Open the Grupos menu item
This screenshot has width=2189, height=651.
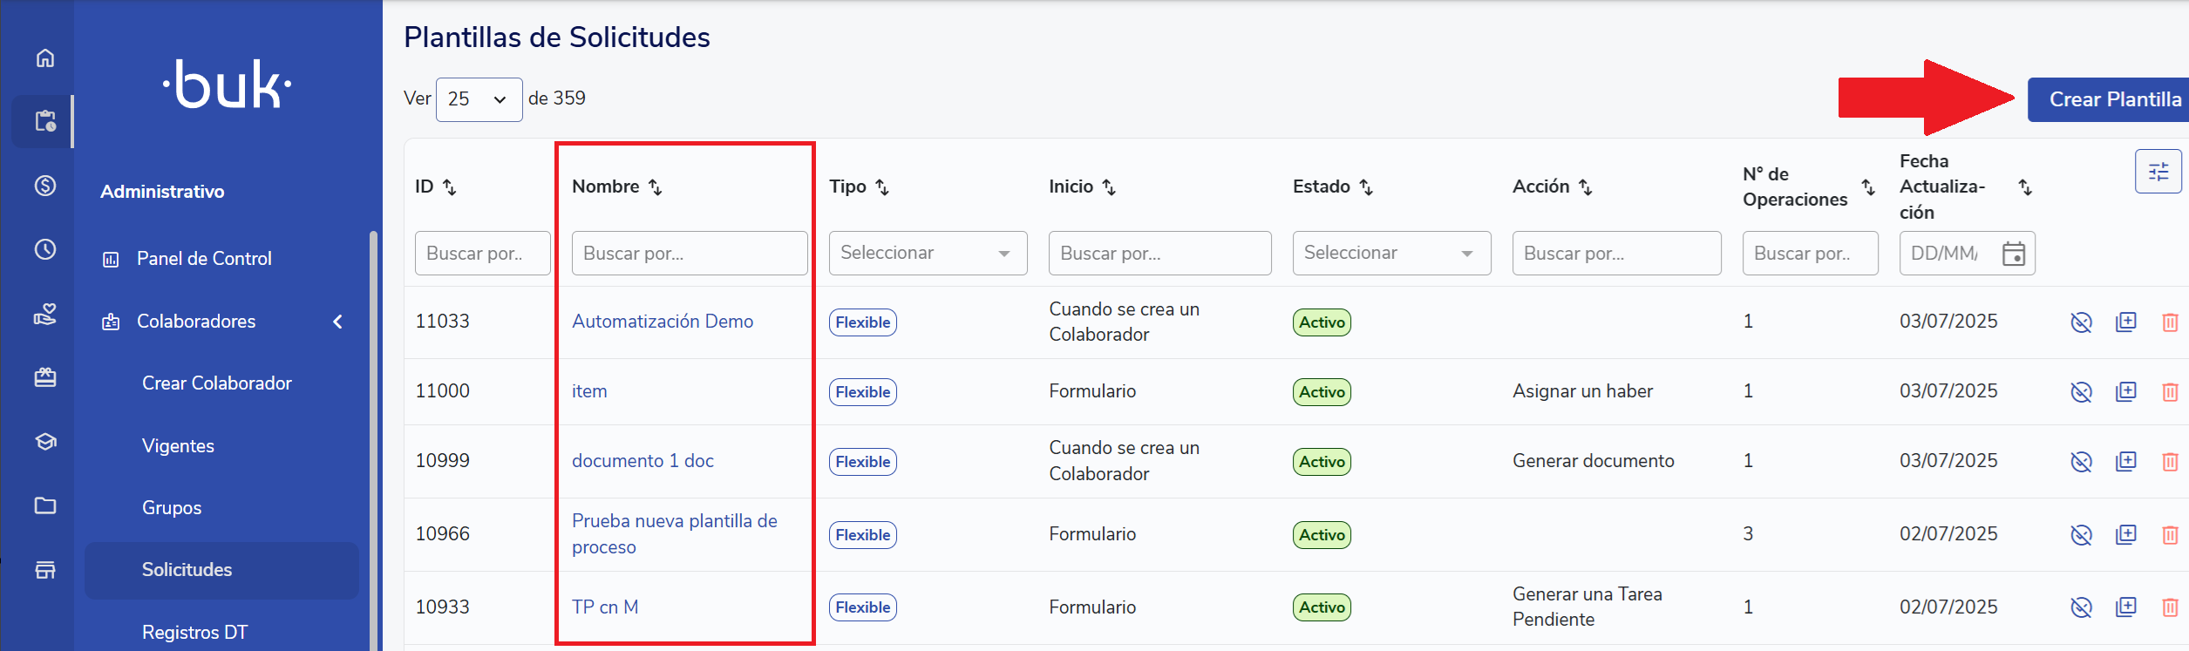coord(172,508)
